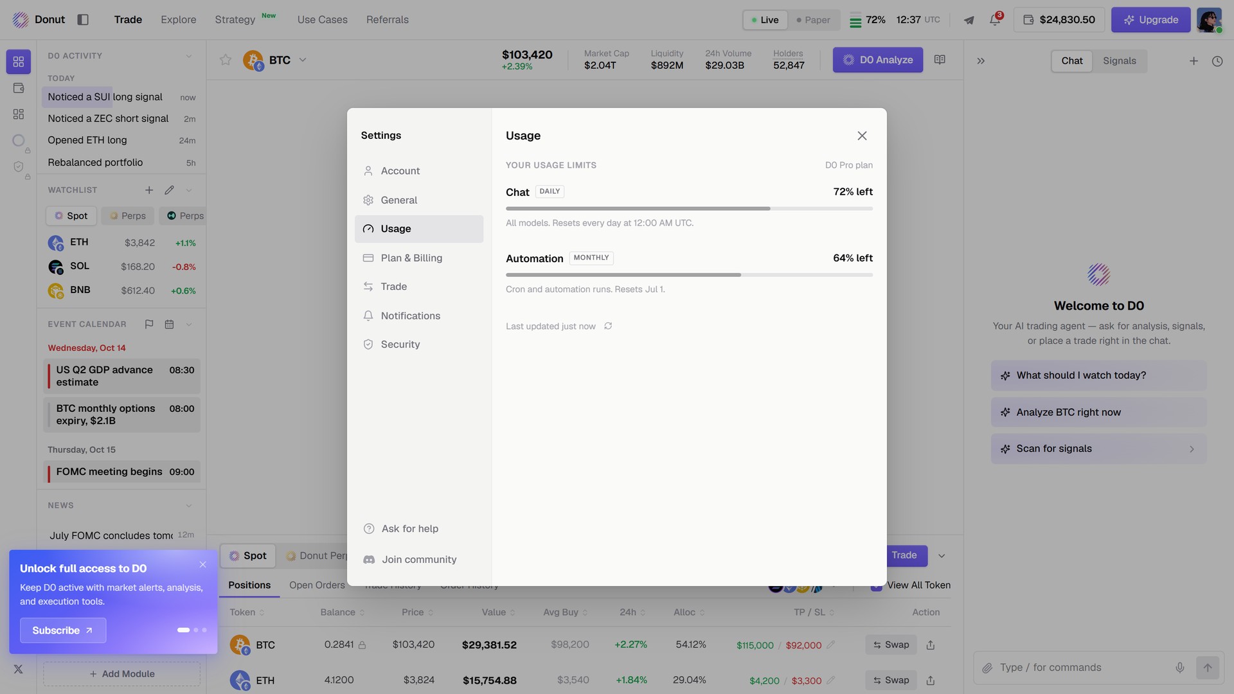
Task: Click the attachment paperclip icon
Action: (987, 668)
